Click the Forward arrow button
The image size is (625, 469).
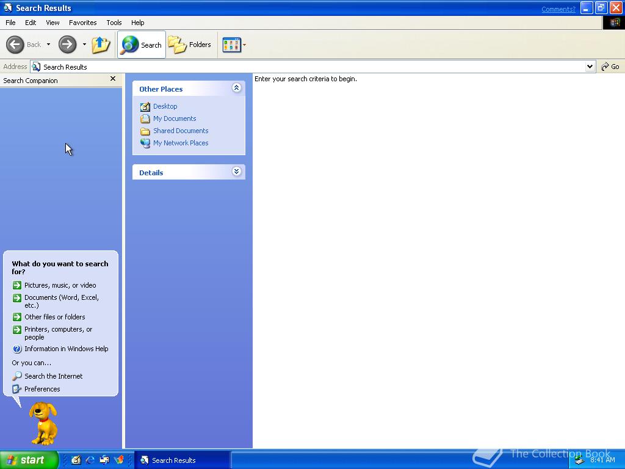coord(67,44)
